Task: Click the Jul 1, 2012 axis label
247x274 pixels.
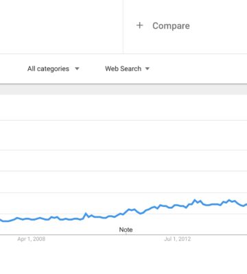Action: (178, 239)
